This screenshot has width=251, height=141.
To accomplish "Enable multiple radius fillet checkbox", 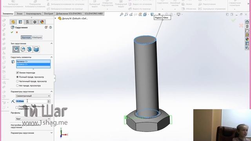I will click(17, 107).
